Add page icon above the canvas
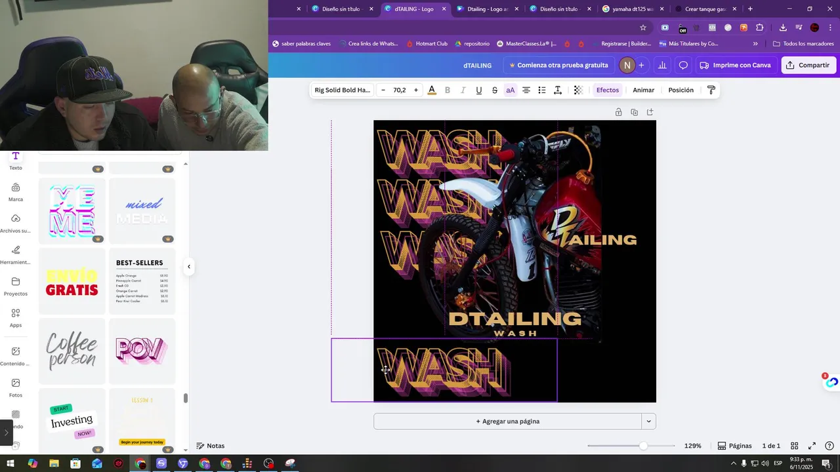 tap(650, 112)
